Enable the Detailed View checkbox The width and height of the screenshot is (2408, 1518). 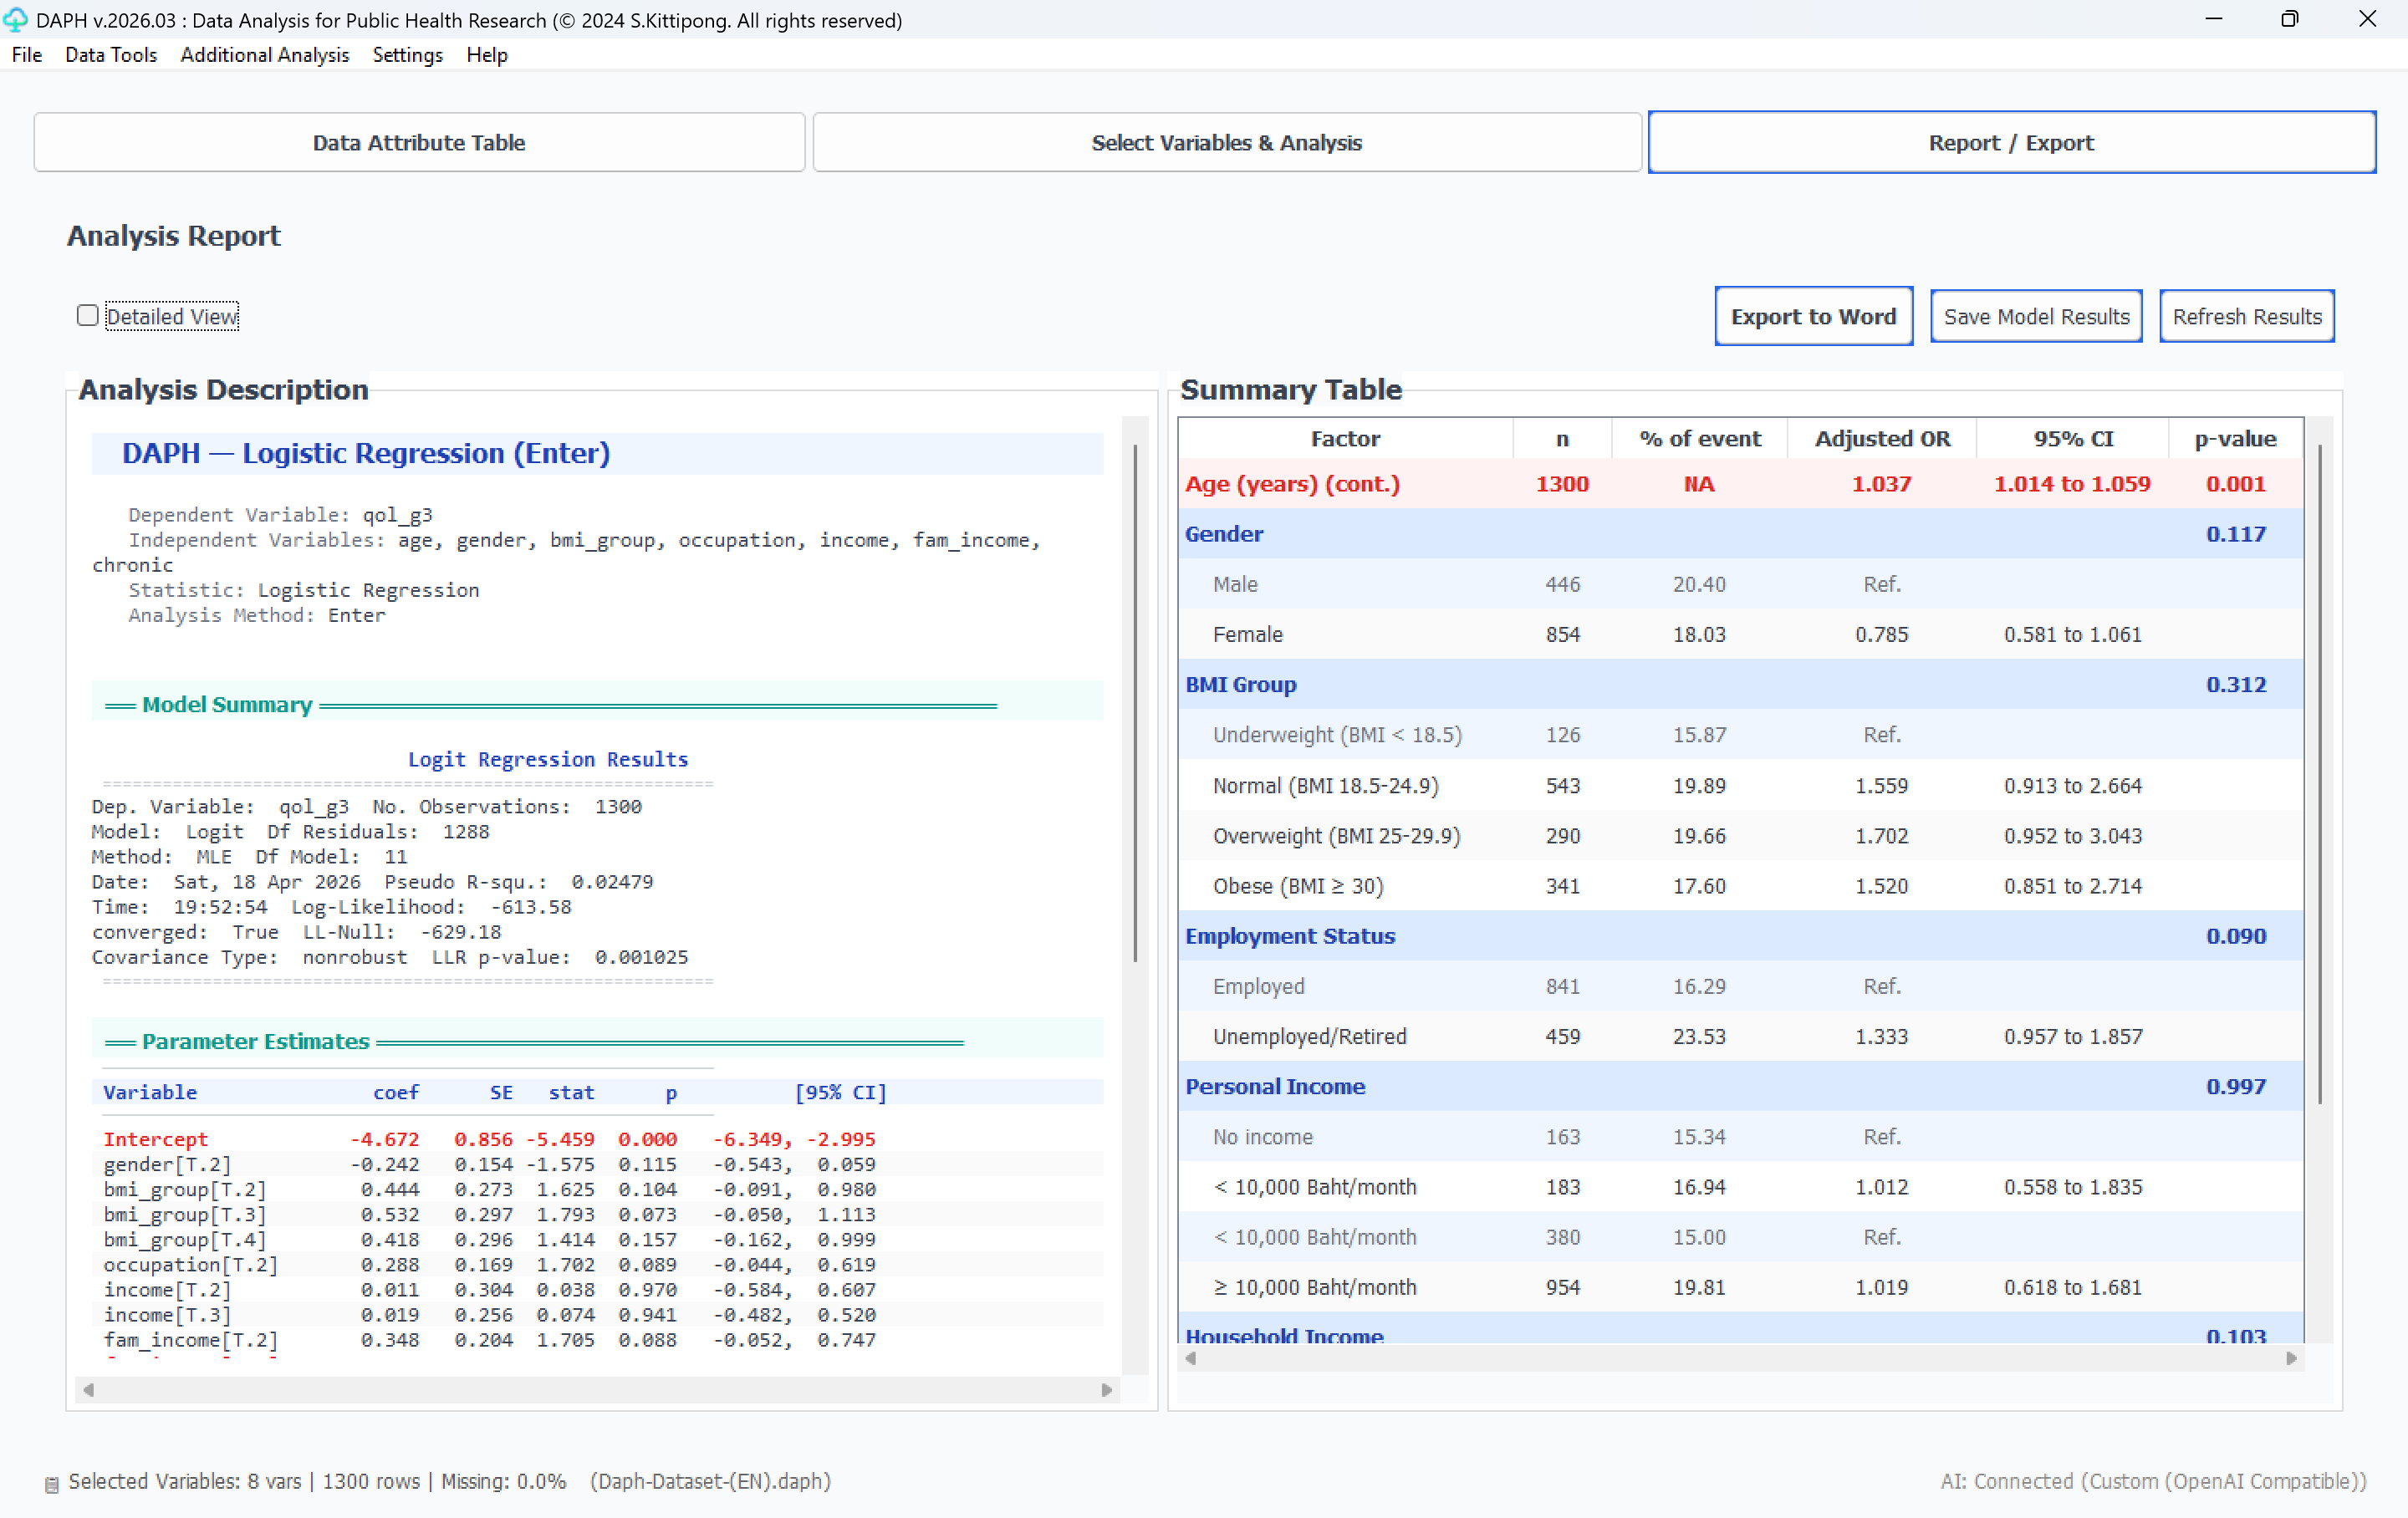(88, 316)
